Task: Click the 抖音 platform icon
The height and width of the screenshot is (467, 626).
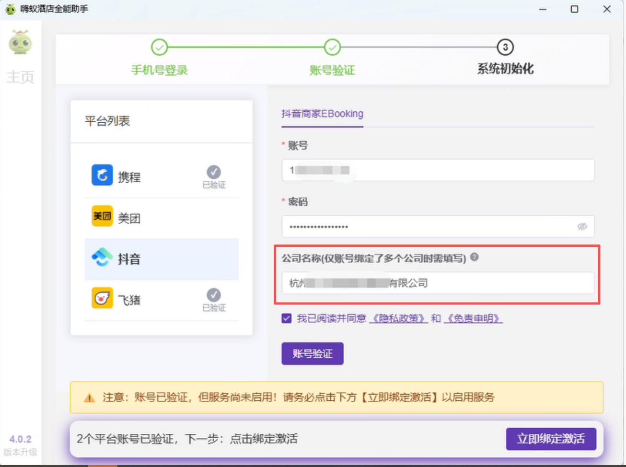Action: point(102,257)
